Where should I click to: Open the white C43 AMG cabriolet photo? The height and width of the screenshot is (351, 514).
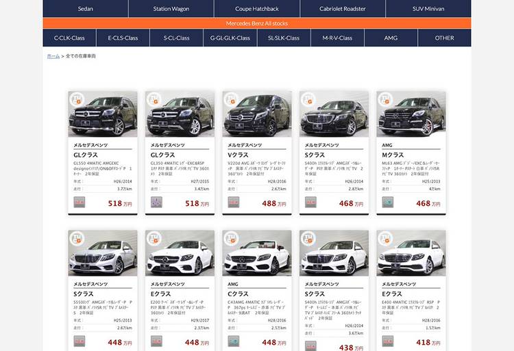coord(257,254)
